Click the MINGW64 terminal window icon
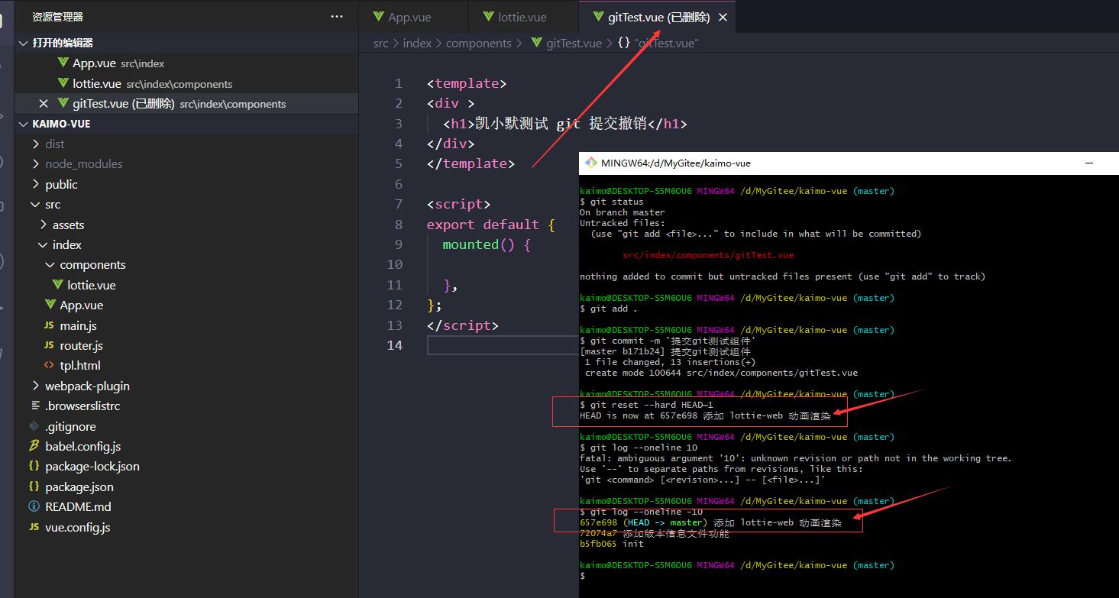Image resolution: width=1119 pixels, height=598 pixels. [590, 163]
